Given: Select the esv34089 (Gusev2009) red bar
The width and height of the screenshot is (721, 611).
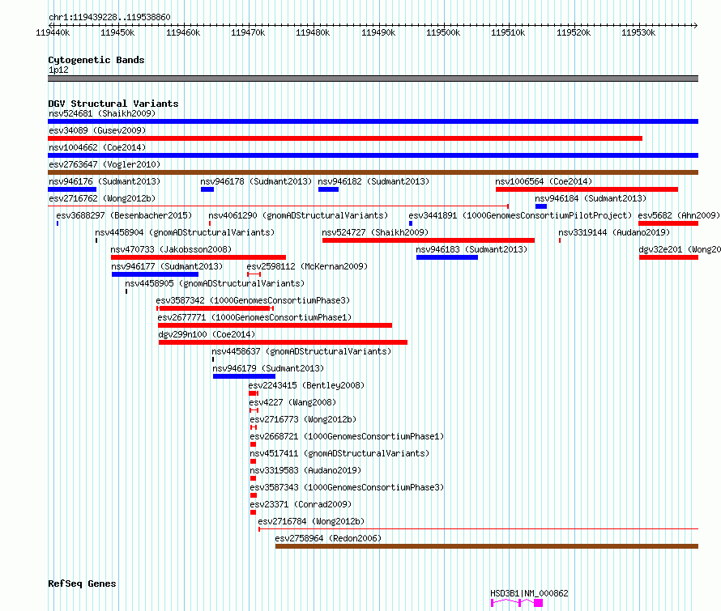Looking at the screenshot, I should pyautogui.click(x=345, y=138).
